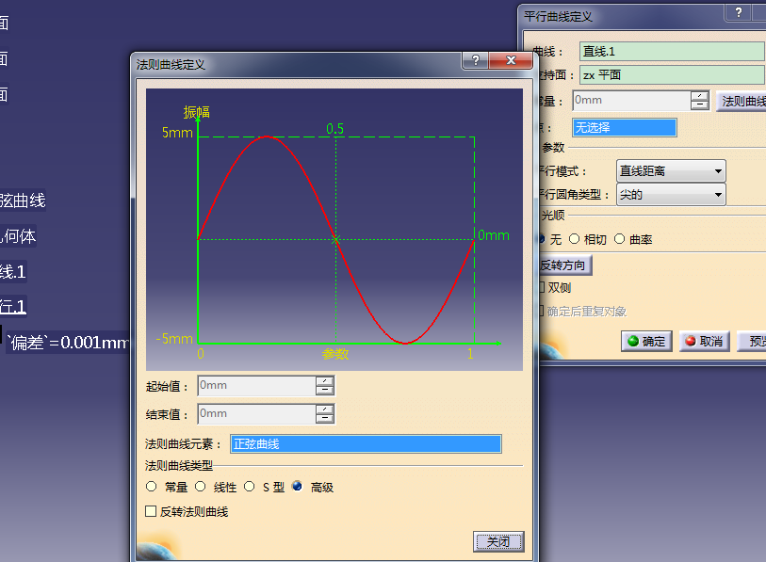Increase 常量 in 平行曲线定义 with up arrow

pyautogui.click(x=699, y=96)
